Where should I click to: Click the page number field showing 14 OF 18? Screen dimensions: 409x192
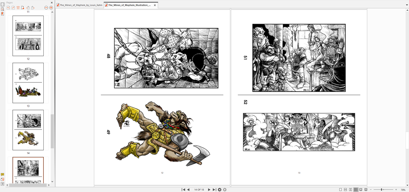pos(199,190)
